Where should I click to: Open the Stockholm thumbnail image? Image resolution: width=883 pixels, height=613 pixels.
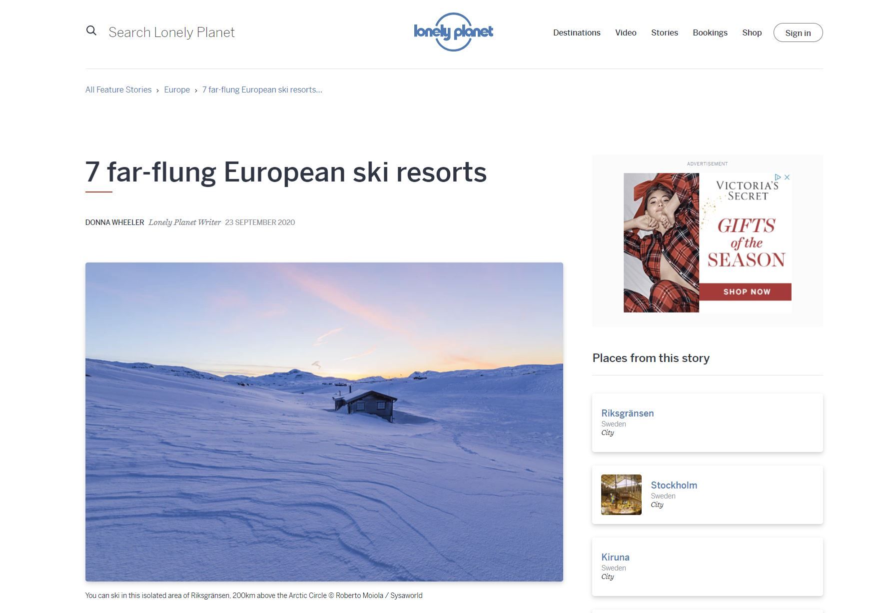click(x=621, y=494)
